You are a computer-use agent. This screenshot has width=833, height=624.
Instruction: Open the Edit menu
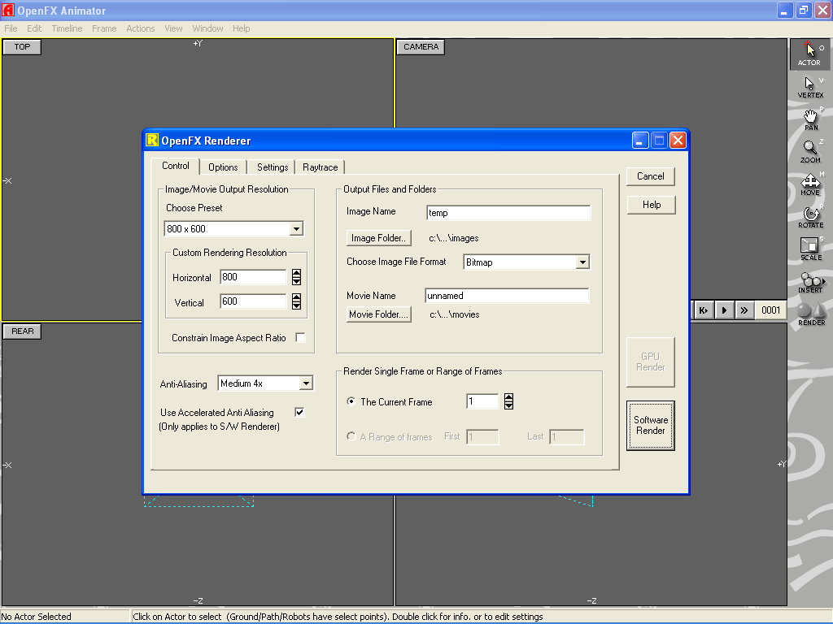[34, 28]
